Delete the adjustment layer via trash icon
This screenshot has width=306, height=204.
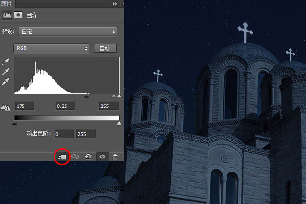115,156
